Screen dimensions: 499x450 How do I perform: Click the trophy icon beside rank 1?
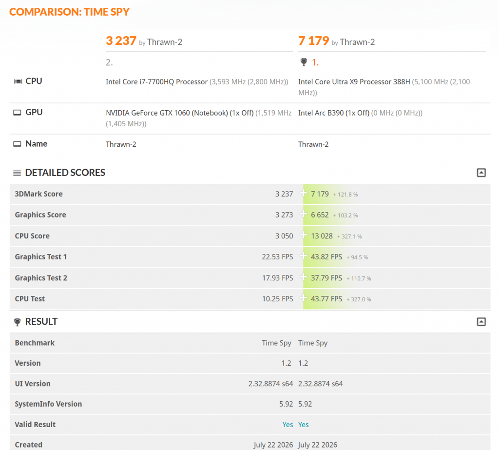point(304,62)
